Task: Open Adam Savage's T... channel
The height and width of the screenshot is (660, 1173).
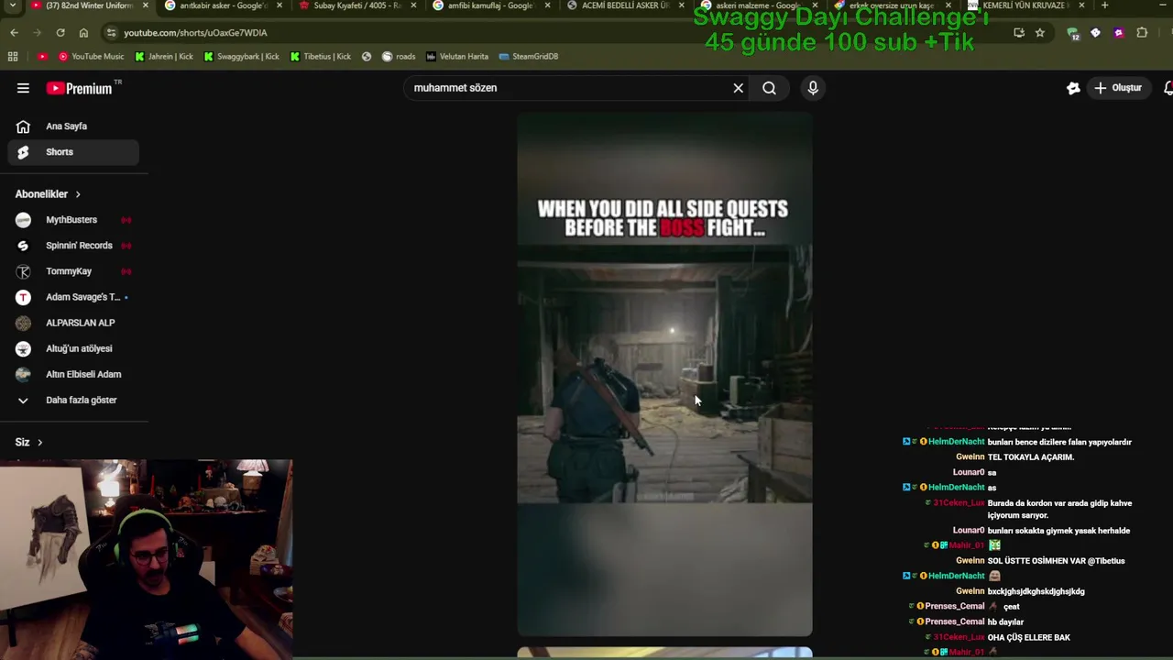Action: tap(73, 297)
